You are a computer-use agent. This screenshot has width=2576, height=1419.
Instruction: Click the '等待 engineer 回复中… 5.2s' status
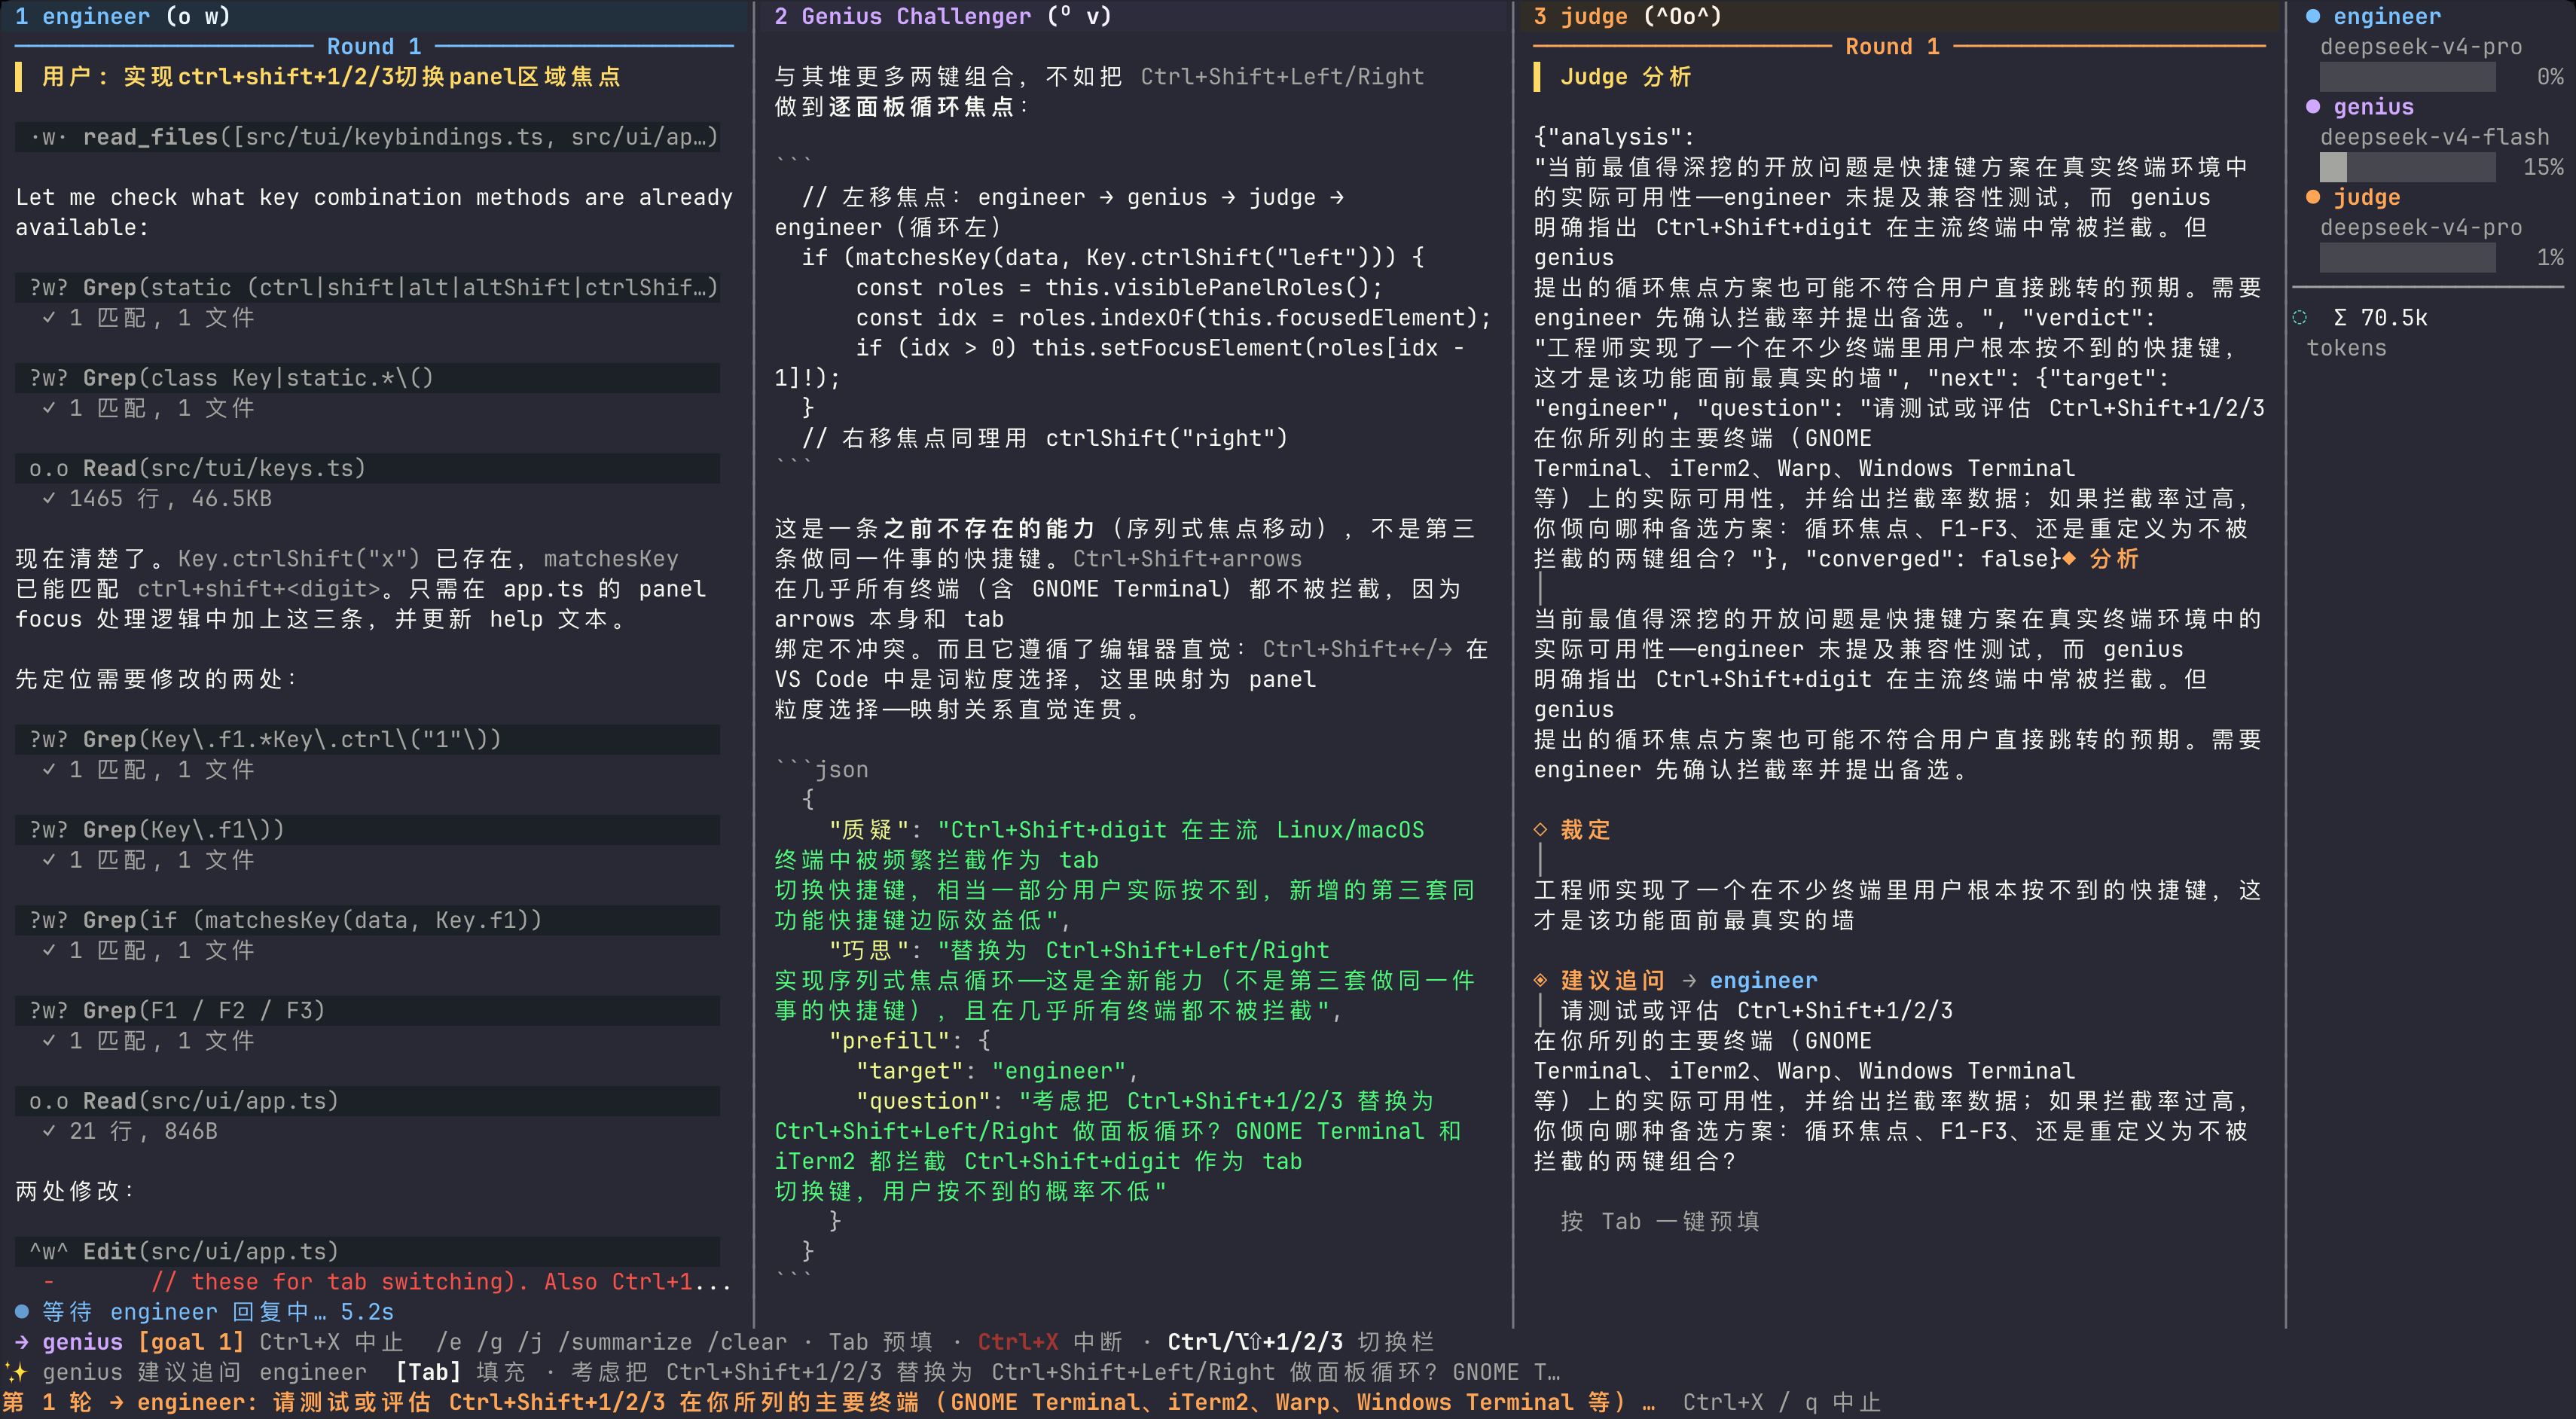pos(218,1311)
